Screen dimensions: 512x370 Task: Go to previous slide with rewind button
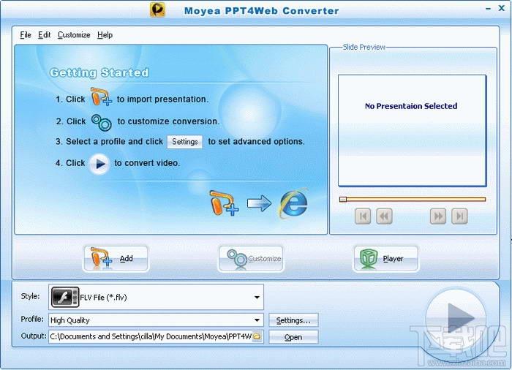tap(384, 216)
